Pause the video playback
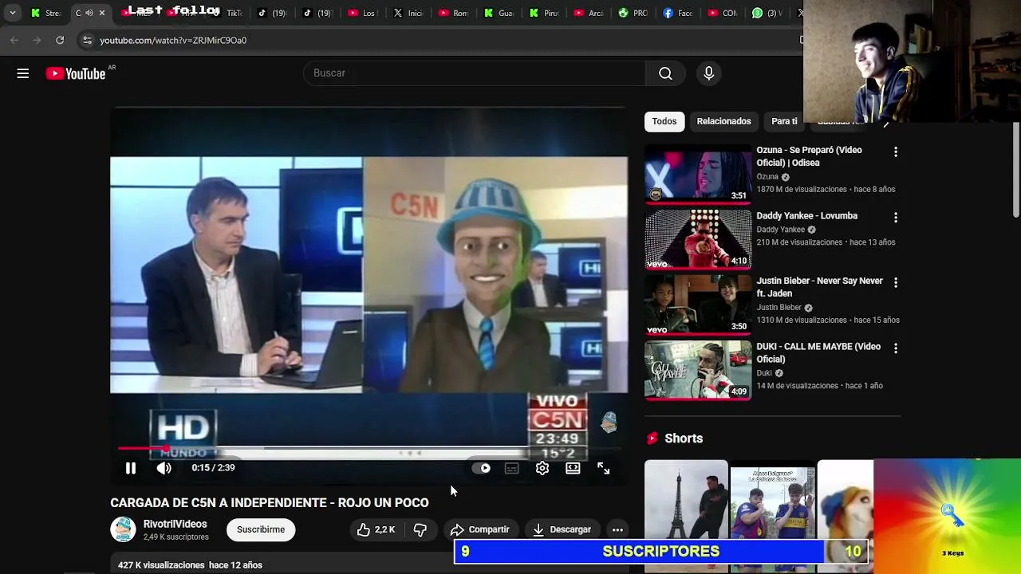This screenshot has height=574, width=1021. [x=131, y=468]
